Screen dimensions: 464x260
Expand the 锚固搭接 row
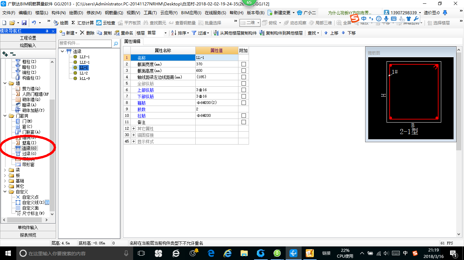133,135
